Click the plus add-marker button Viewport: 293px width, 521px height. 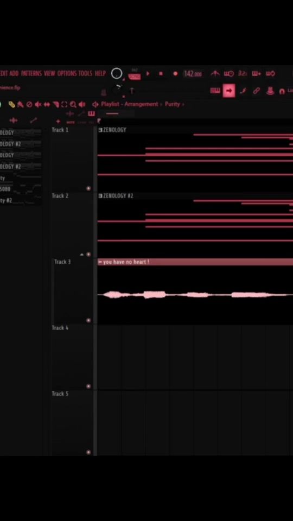pyautogui.click(x=58, y=122)
